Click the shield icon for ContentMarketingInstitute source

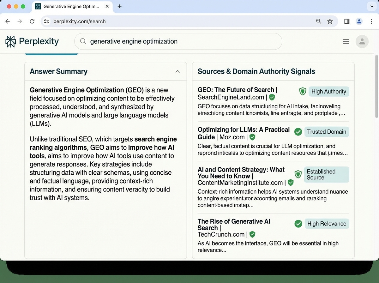coord(298,174)
